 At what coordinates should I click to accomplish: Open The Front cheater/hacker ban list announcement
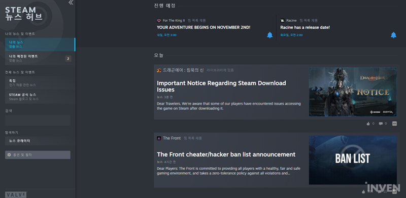[x=226, y=155]
